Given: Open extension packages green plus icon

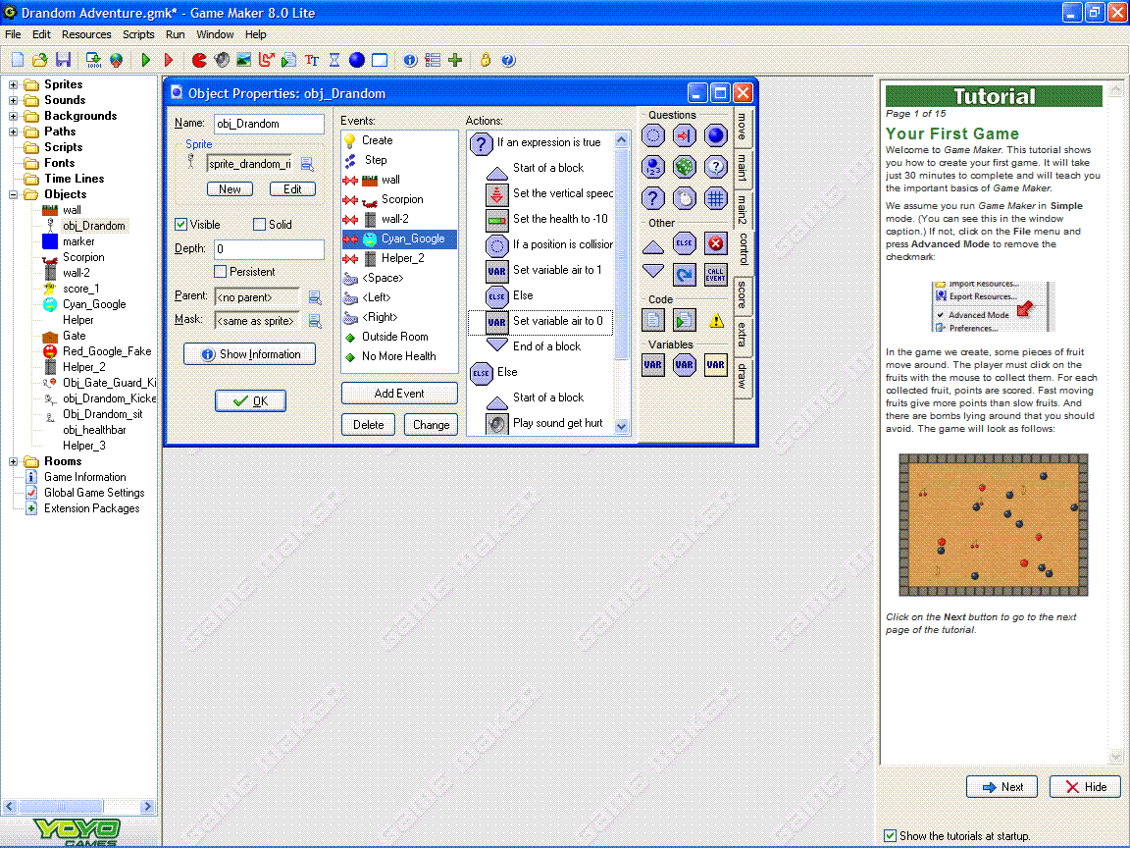Looking at the screenshot, I should [x=455, y=60].
